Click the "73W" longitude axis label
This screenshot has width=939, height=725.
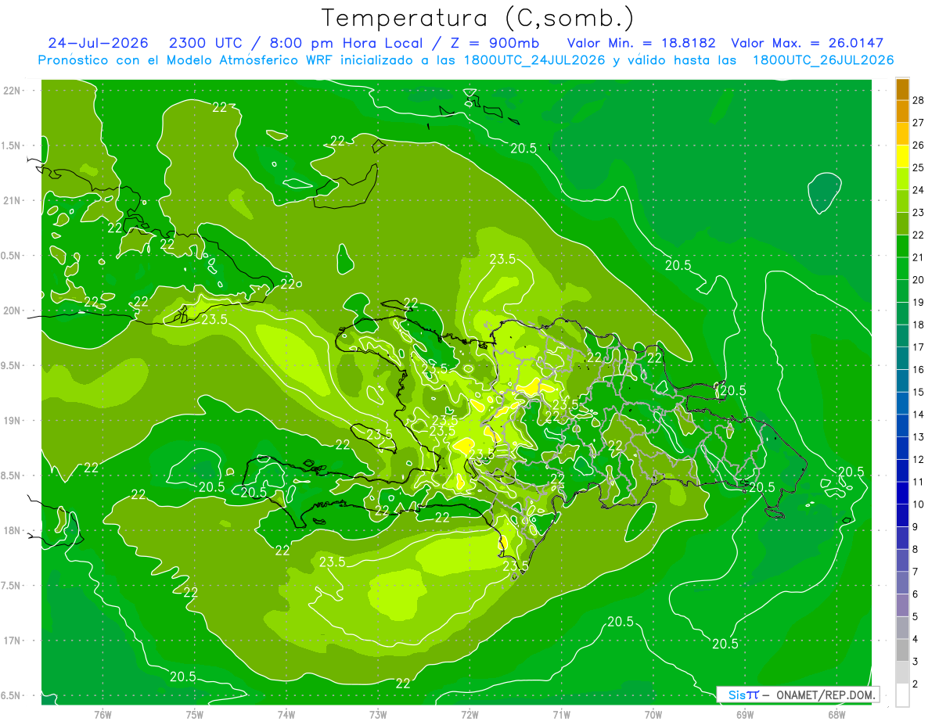[378, 714]
